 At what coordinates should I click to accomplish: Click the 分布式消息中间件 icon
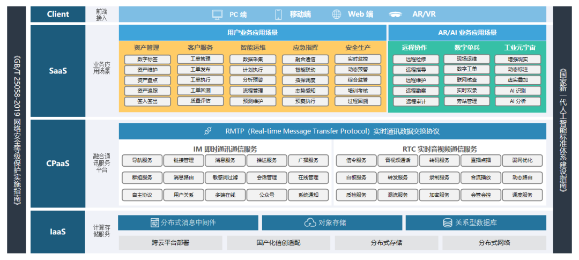coord(155,222)
